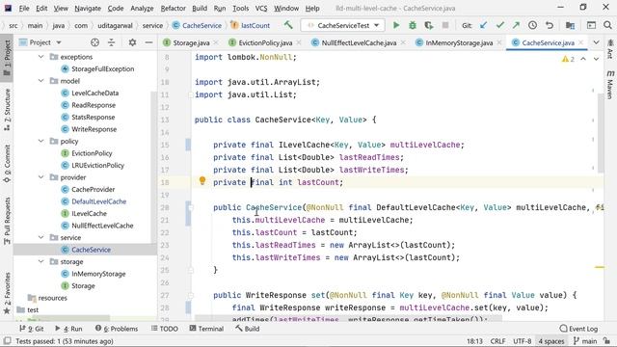
Task: Click the stop process icon
Action: [445, 25]
